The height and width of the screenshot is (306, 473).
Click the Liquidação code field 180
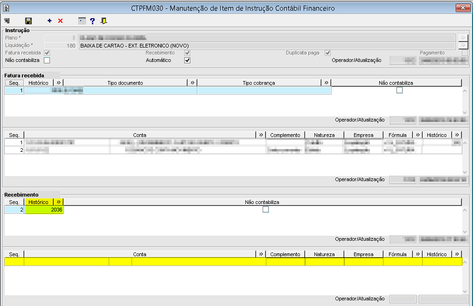60,46
